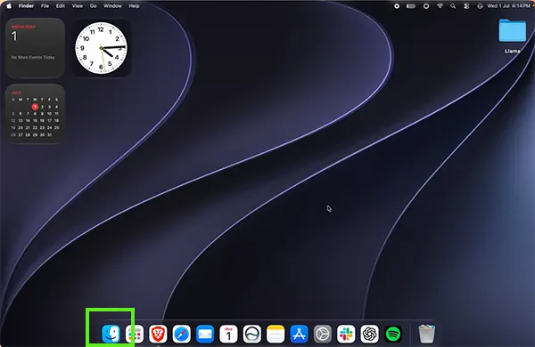Open Slack from the Dock

(x=346, y=334)
